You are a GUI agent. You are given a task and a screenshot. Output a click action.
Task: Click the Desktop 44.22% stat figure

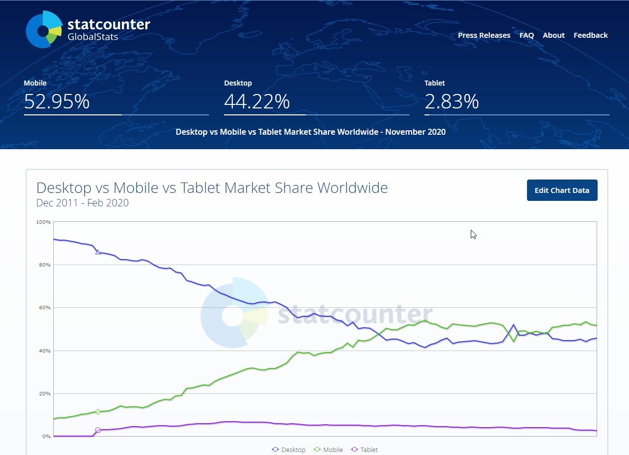(257, 101)
